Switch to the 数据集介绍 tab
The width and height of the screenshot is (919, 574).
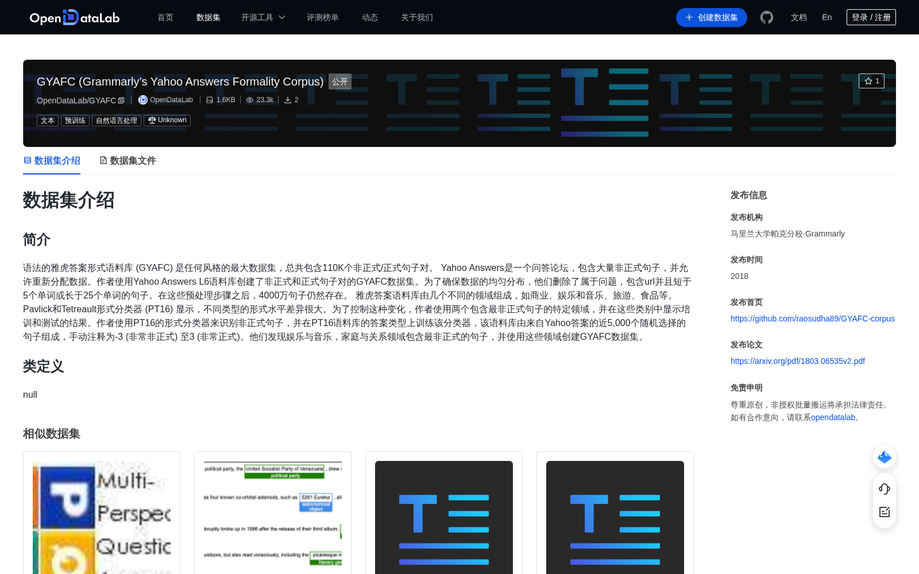click(52, 161)
